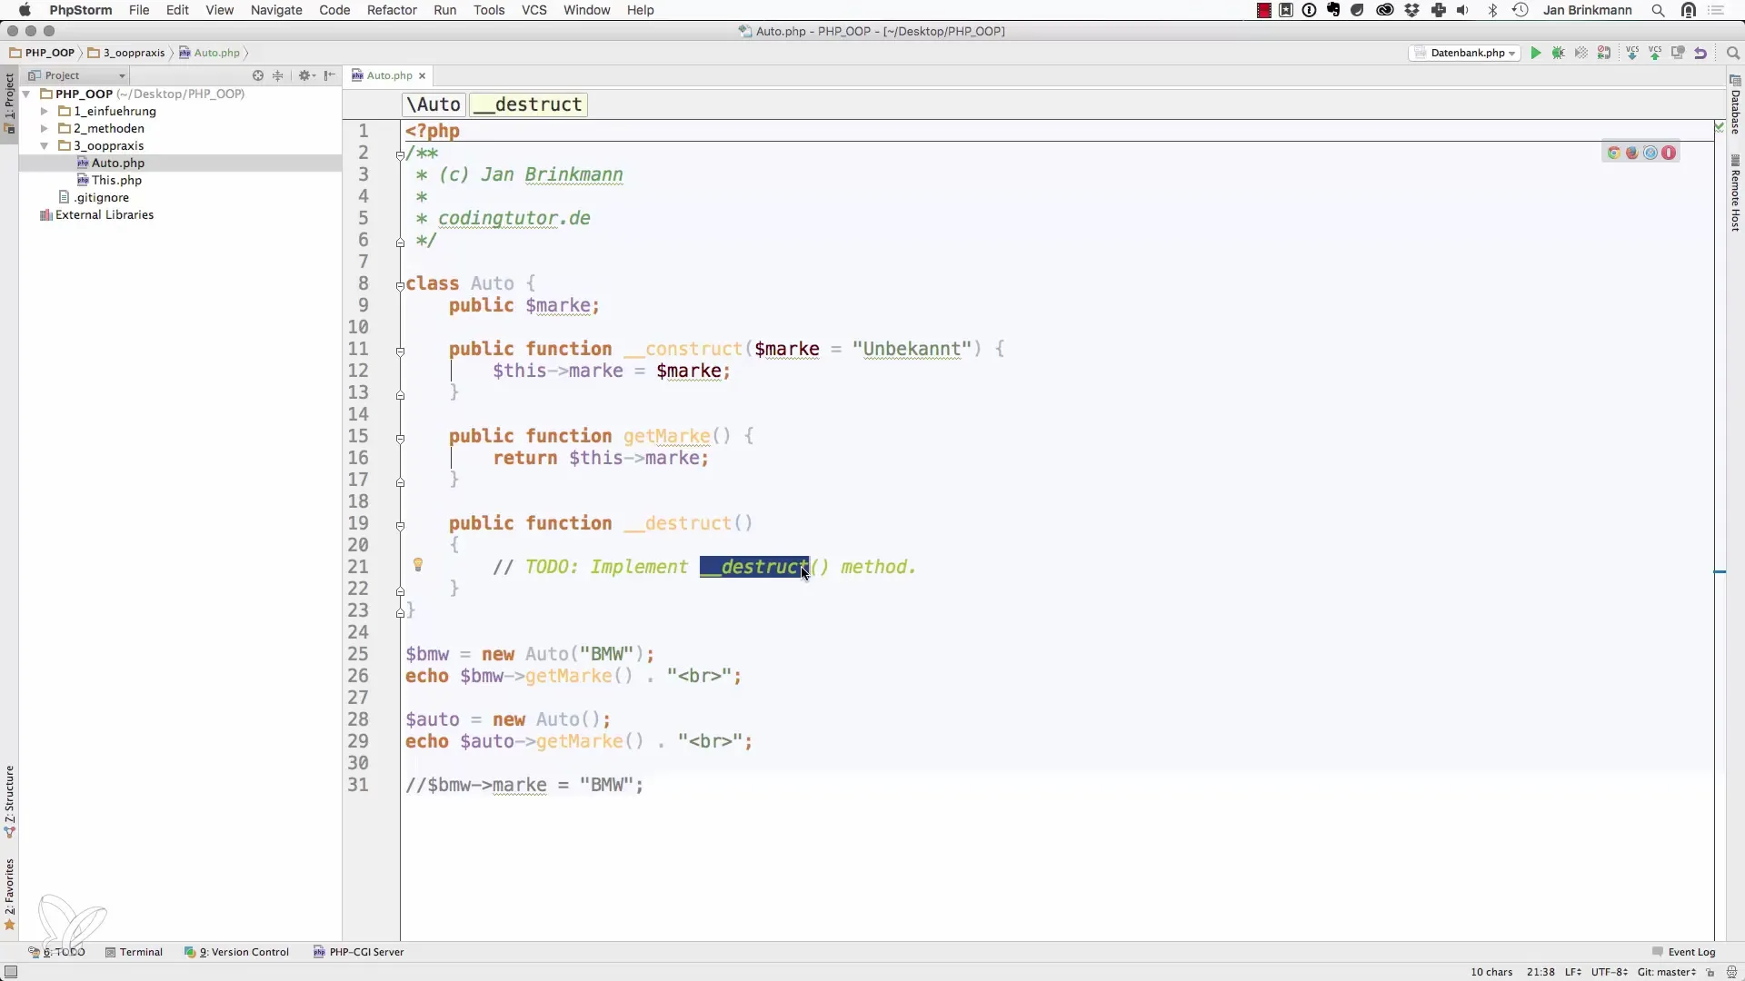Click PHP_OOP in navigation bar
The width and height of the screenshot is (1745, 981).
[42, 53]
